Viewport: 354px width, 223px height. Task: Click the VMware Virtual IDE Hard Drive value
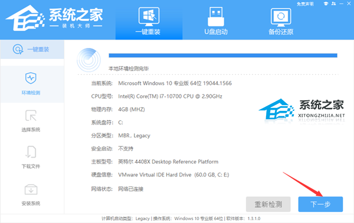(173, 175)
